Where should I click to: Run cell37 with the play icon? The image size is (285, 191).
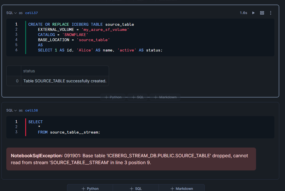[253, 13]
